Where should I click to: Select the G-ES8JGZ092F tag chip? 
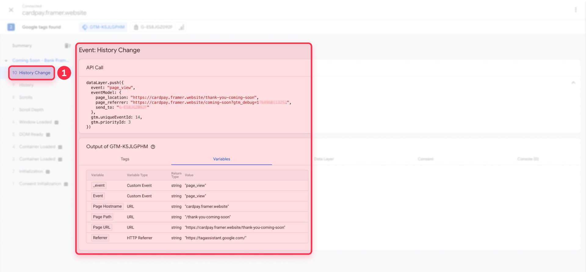coord(153,27)
